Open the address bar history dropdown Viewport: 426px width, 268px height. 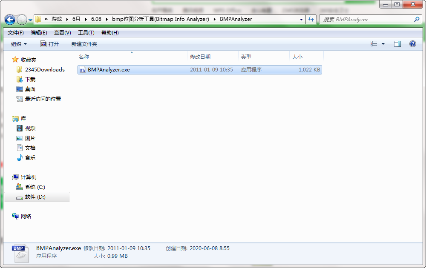click(x=301, y=20)
